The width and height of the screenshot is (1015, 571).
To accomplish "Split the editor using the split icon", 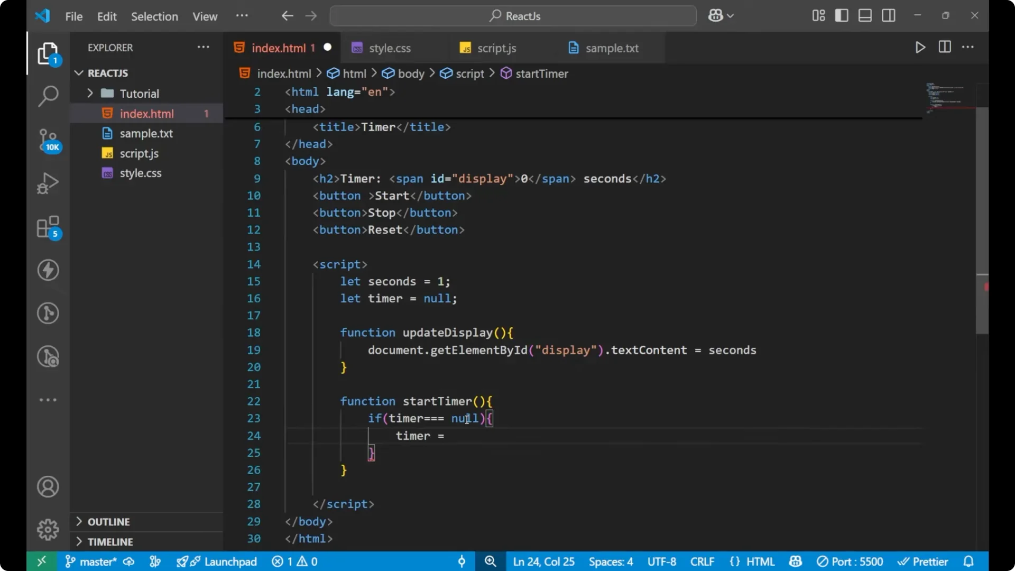I will pyautogui.click(x=944, y=47).
